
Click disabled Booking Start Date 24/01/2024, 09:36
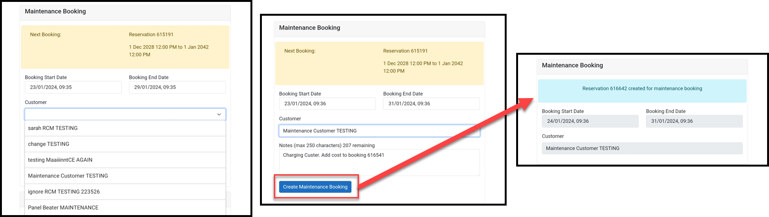tap(590, 121)
